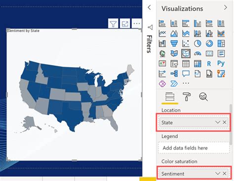Open the State field dropdown chevron
The height and width of the screenshot is (181, 234).
click(x=218, y=122)
